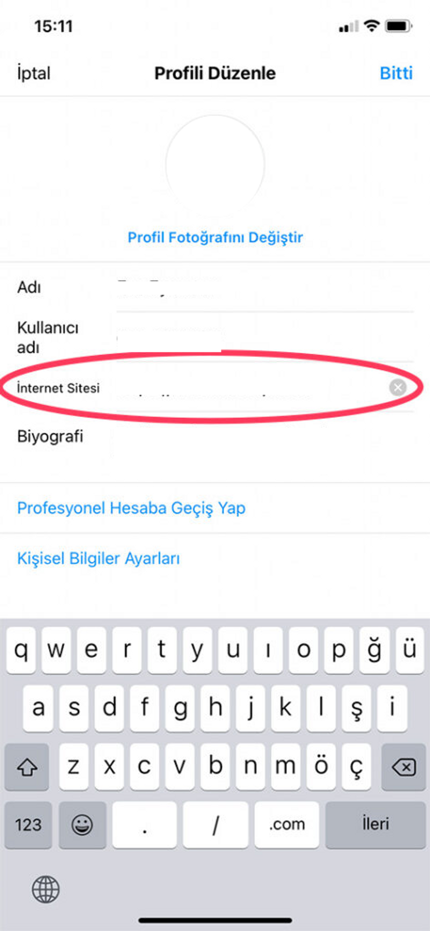Tap inside the İnternet Sitesi field

tap(250, 388)
